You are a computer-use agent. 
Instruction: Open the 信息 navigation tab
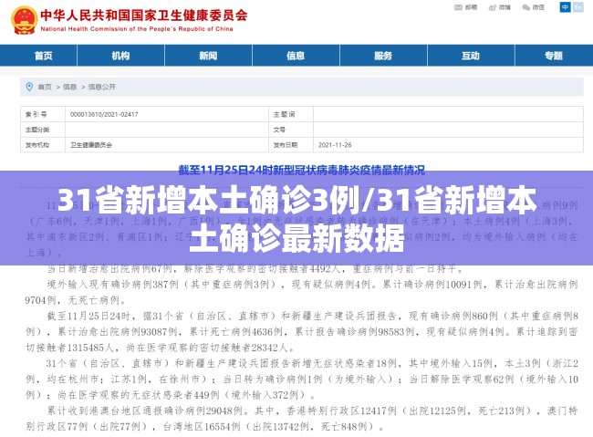[x=296, y=56]
